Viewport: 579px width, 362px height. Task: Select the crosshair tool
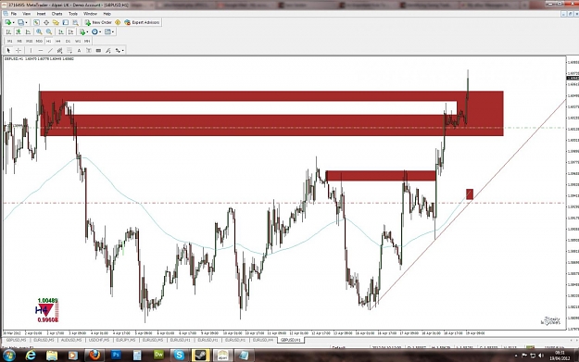(19, 51)
